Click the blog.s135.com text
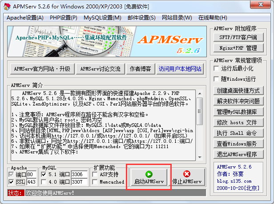 click(x=234, y=181)
